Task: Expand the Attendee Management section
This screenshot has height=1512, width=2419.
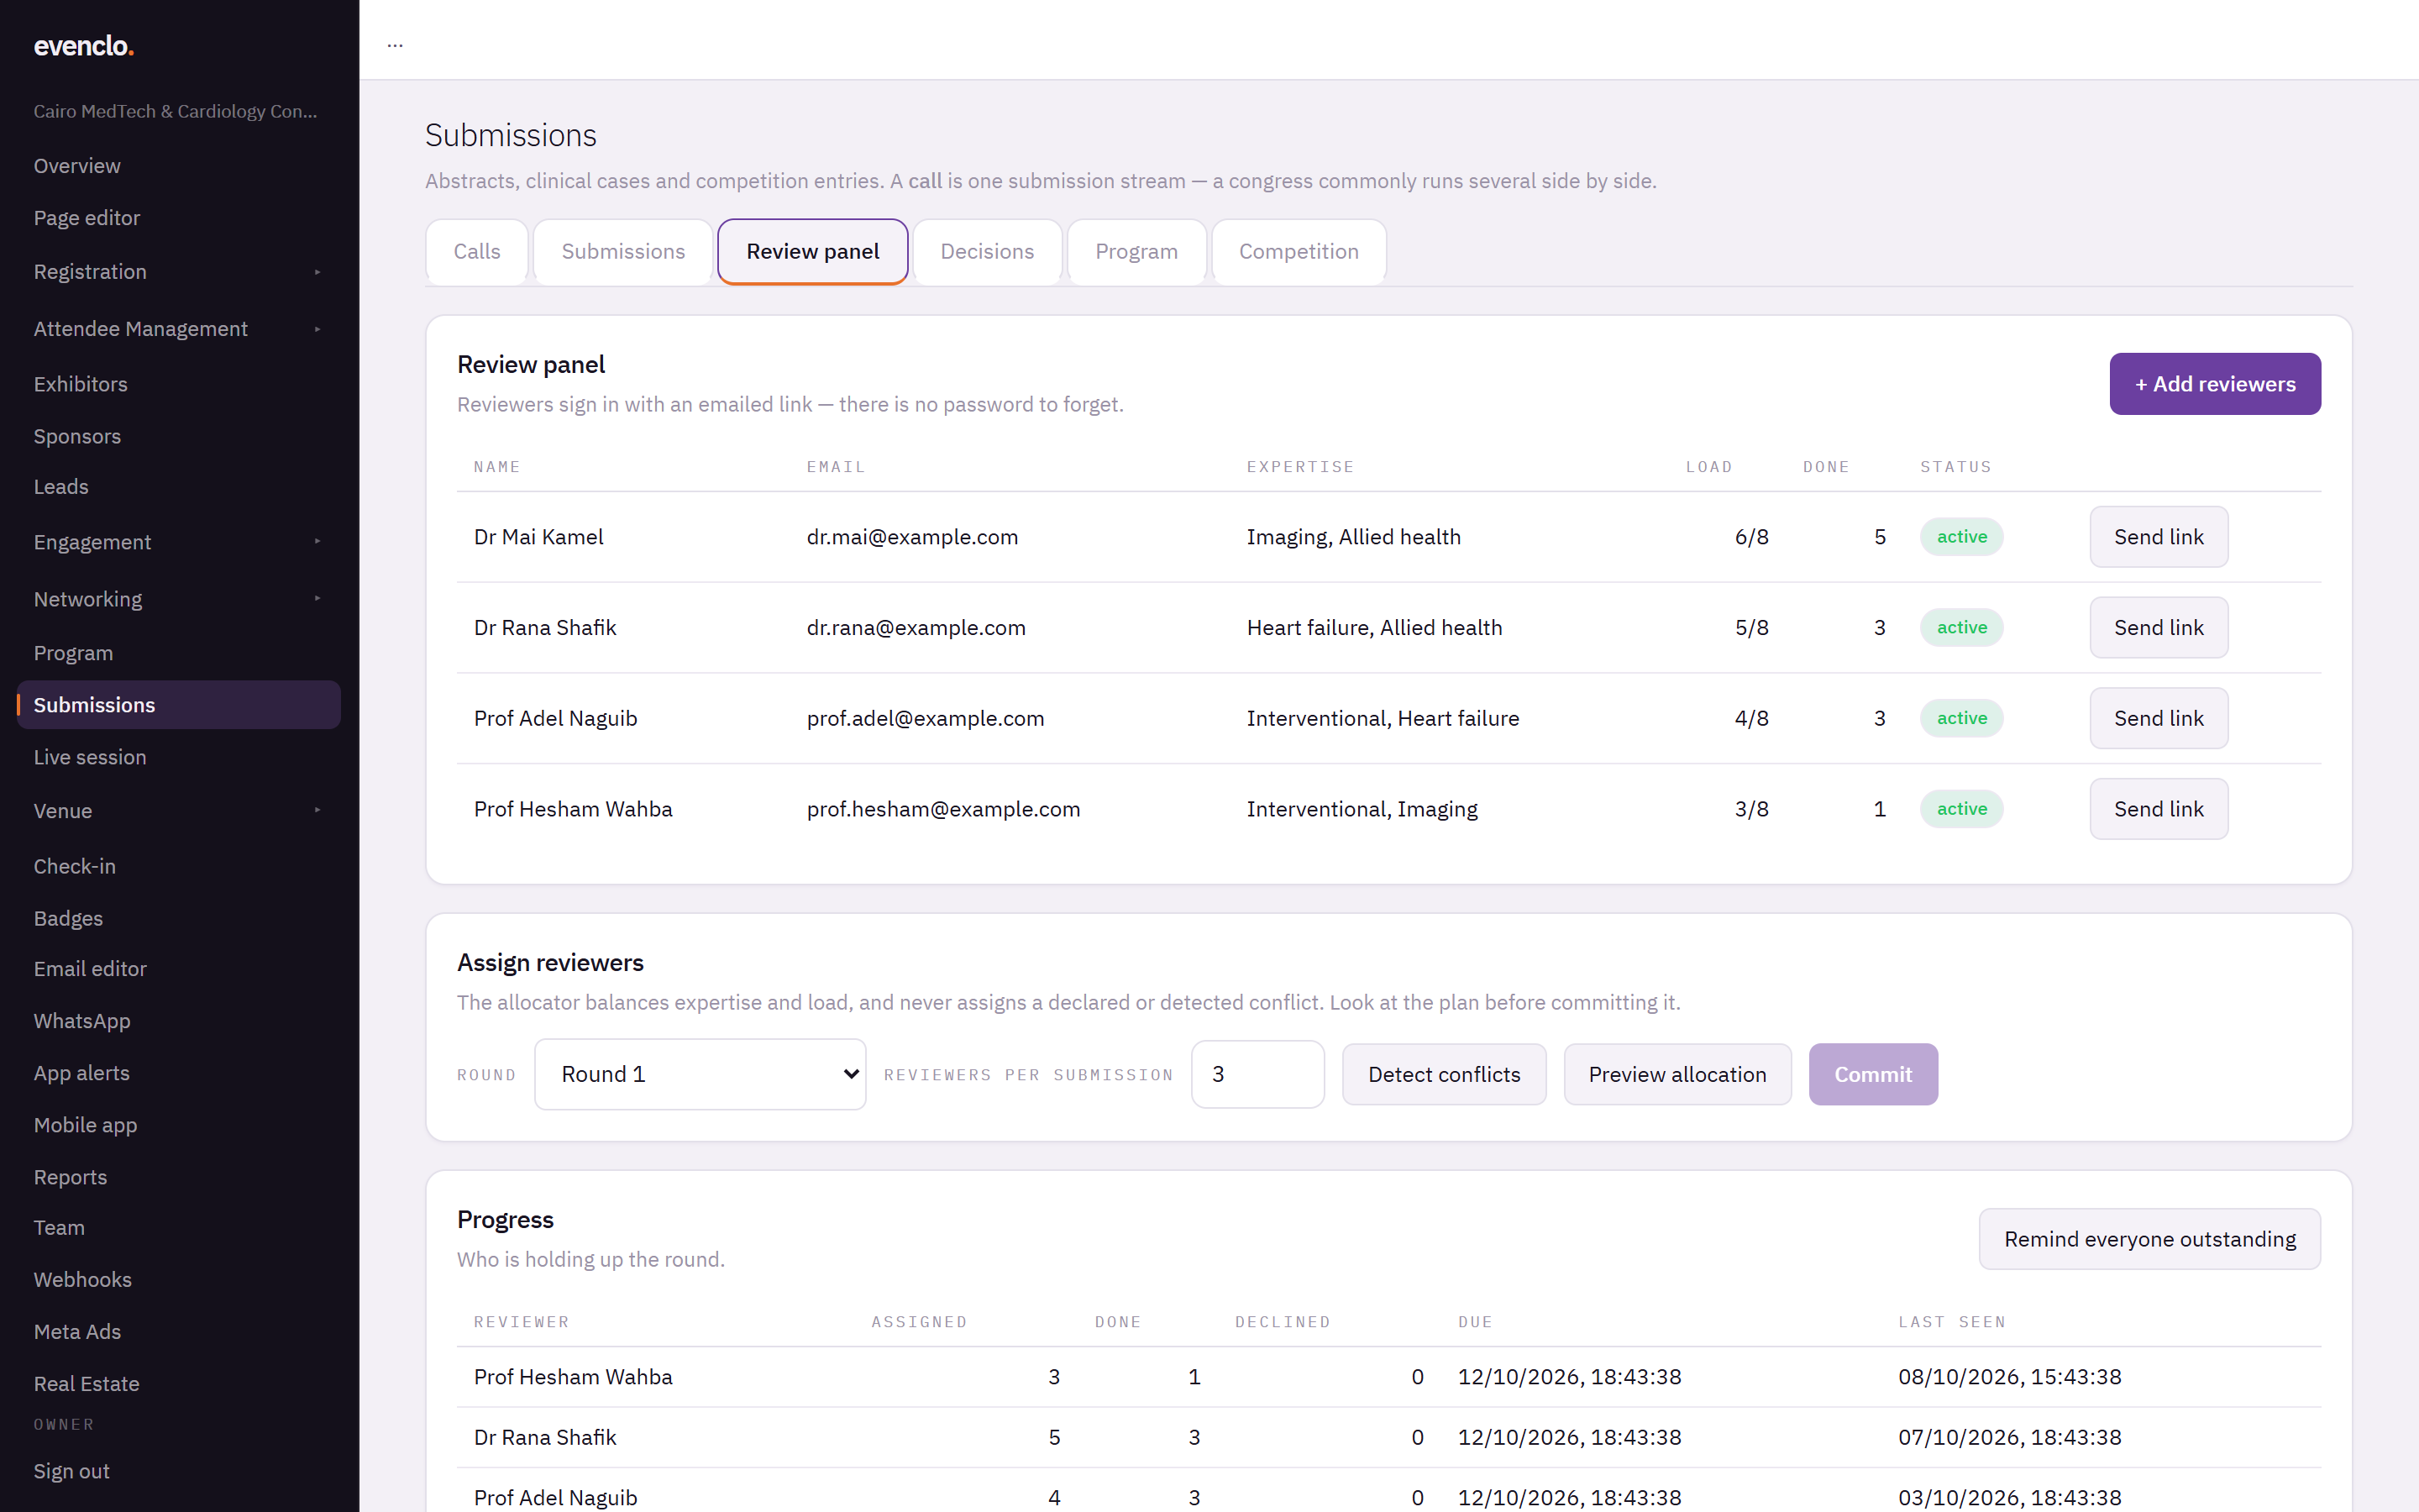Action: point(178,329)
